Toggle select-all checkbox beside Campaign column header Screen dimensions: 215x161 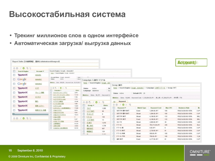pos(51,90)
